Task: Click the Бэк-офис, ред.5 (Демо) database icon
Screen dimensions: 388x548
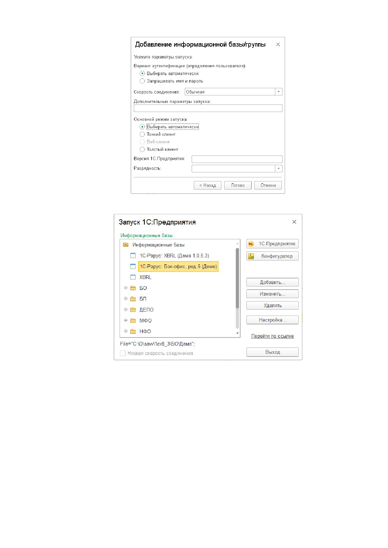Action: [133, 266]
